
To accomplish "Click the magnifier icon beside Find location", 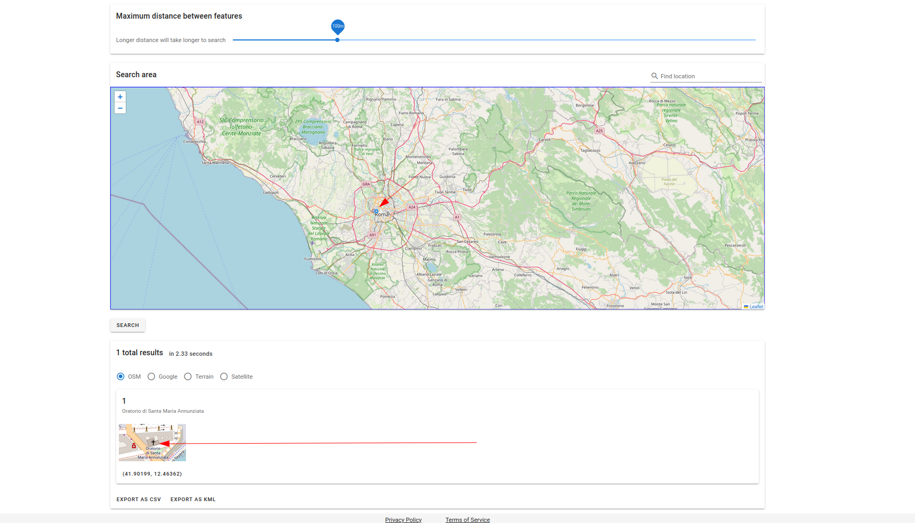I will pyautogui.click(x=654, y=76).
